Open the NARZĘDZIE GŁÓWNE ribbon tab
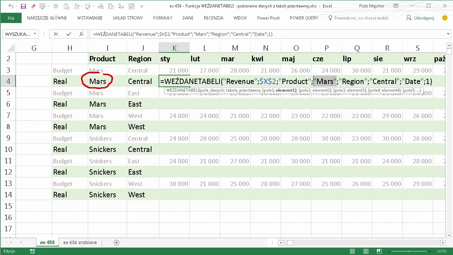 pos(47,18)
